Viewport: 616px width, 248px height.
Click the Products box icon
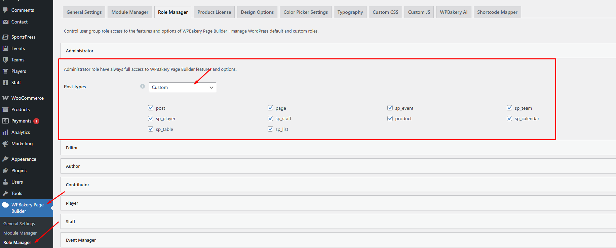pos(5,109)
